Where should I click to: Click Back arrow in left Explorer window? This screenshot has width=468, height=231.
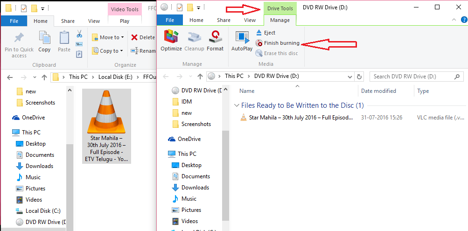point(10,77)
